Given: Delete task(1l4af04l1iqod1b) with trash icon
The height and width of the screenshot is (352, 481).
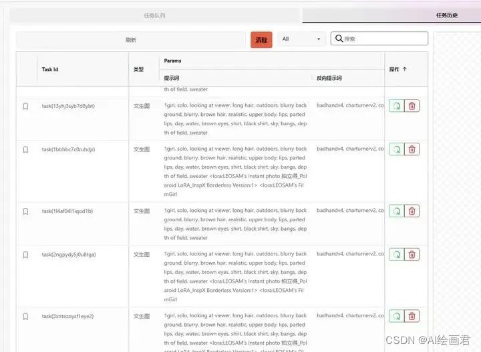Looking at the screenshot, I should (x=412, y=211).
